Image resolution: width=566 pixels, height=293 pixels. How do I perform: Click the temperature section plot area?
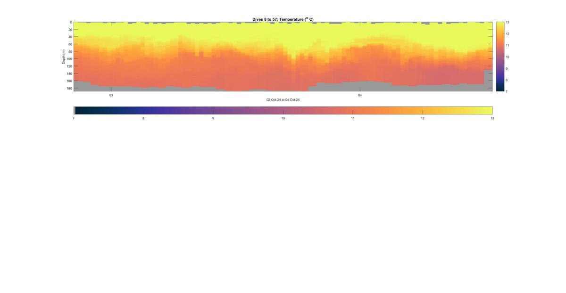(x=283, y=57)
